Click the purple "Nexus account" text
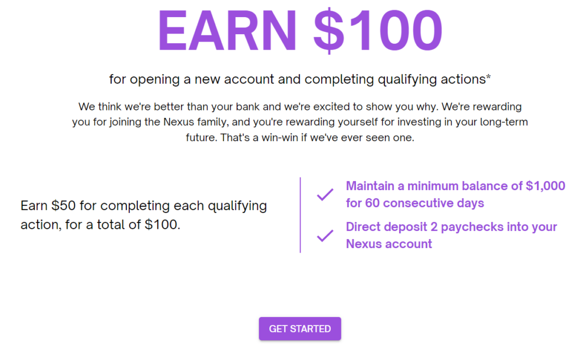Image resolution: width=583 pixels, height=346 pixels. [x=389, y=244]
